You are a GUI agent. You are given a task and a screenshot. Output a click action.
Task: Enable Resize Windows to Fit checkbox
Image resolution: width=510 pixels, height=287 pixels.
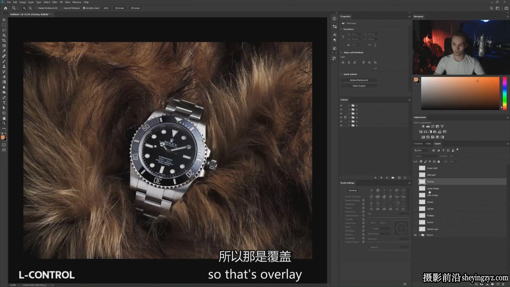pos(37,8)
